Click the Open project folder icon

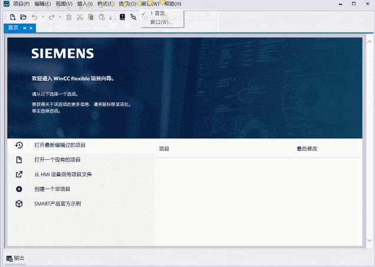click(23, 17)
